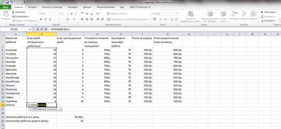Image resolution: width=281 pixels, height=129 pixels.
Task: Toggle underline Ч formatting
Action: click(x=50, y=19)
